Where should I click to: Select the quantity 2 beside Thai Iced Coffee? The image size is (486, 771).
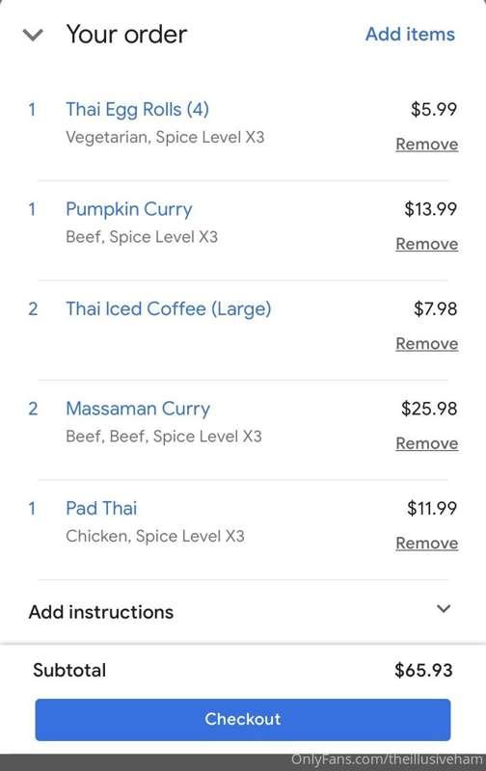(x=33, y=309)
